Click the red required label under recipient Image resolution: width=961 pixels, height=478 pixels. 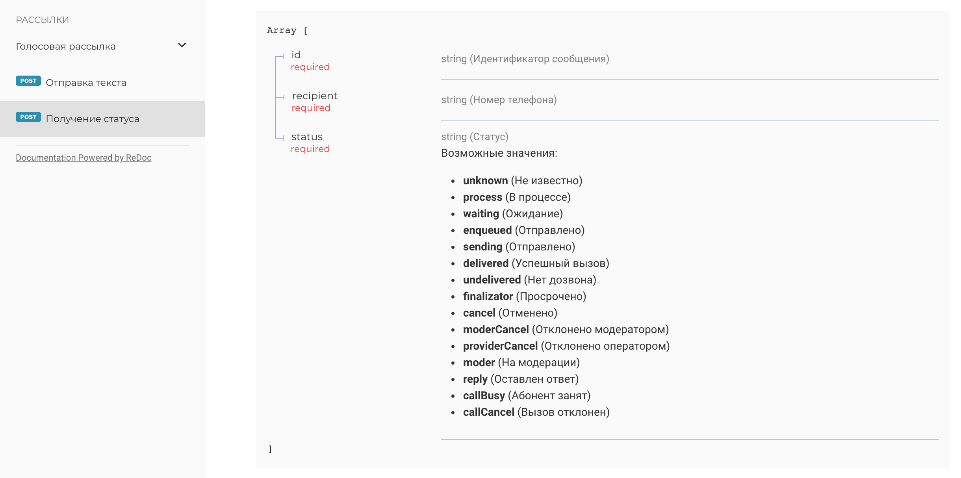click(311, 108)
